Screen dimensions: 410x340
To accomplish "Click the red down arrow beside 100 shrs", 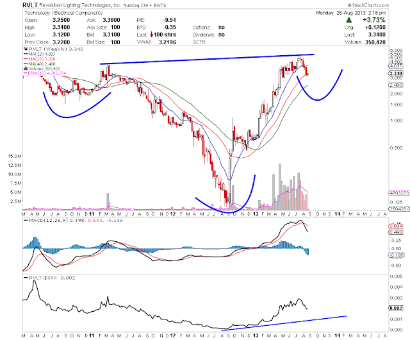I will [151, 35].
